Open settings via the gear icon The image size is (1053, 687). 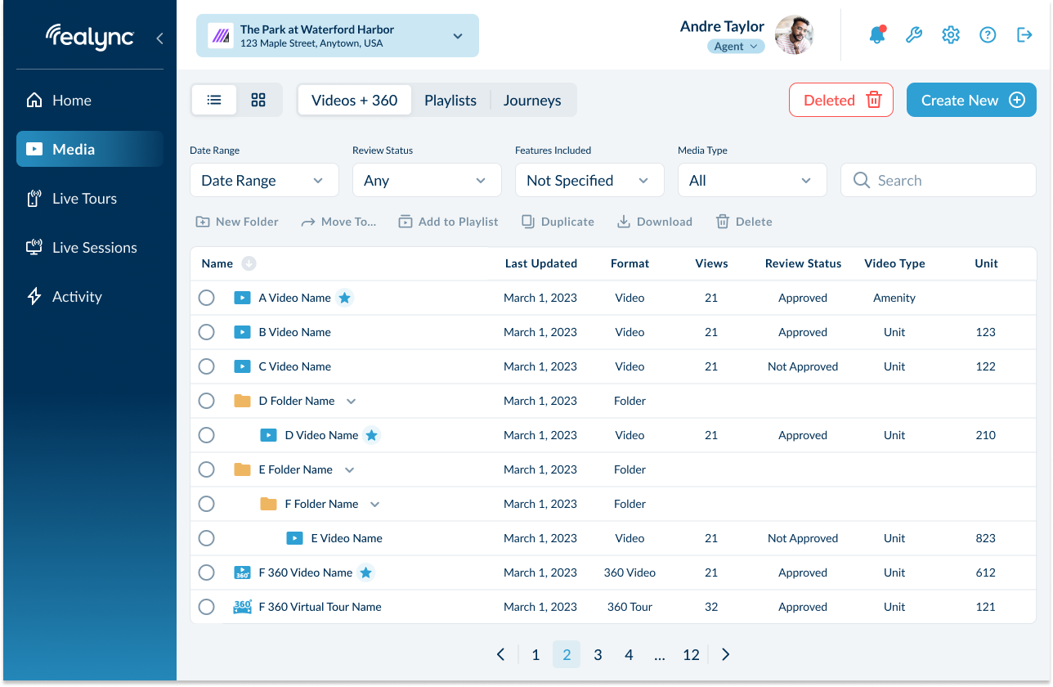950,34
